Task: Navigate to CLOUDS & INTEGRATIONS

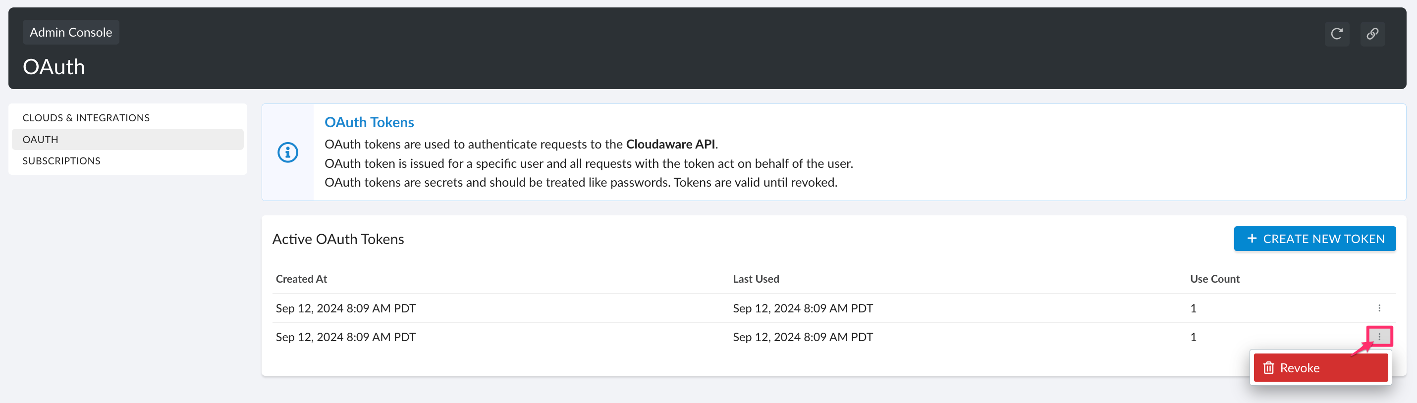Action: [86, 117]
